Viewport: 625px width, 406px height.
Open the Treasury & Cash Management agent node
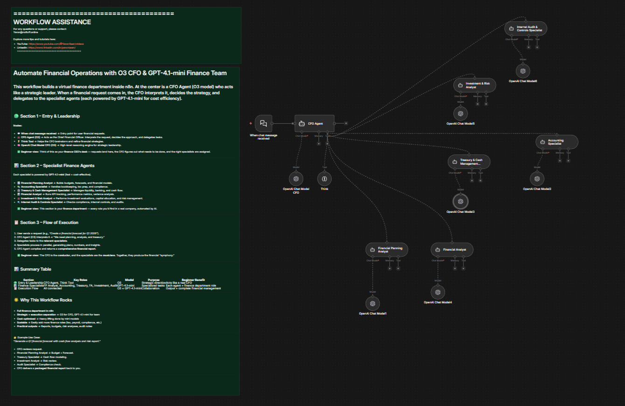469,161
